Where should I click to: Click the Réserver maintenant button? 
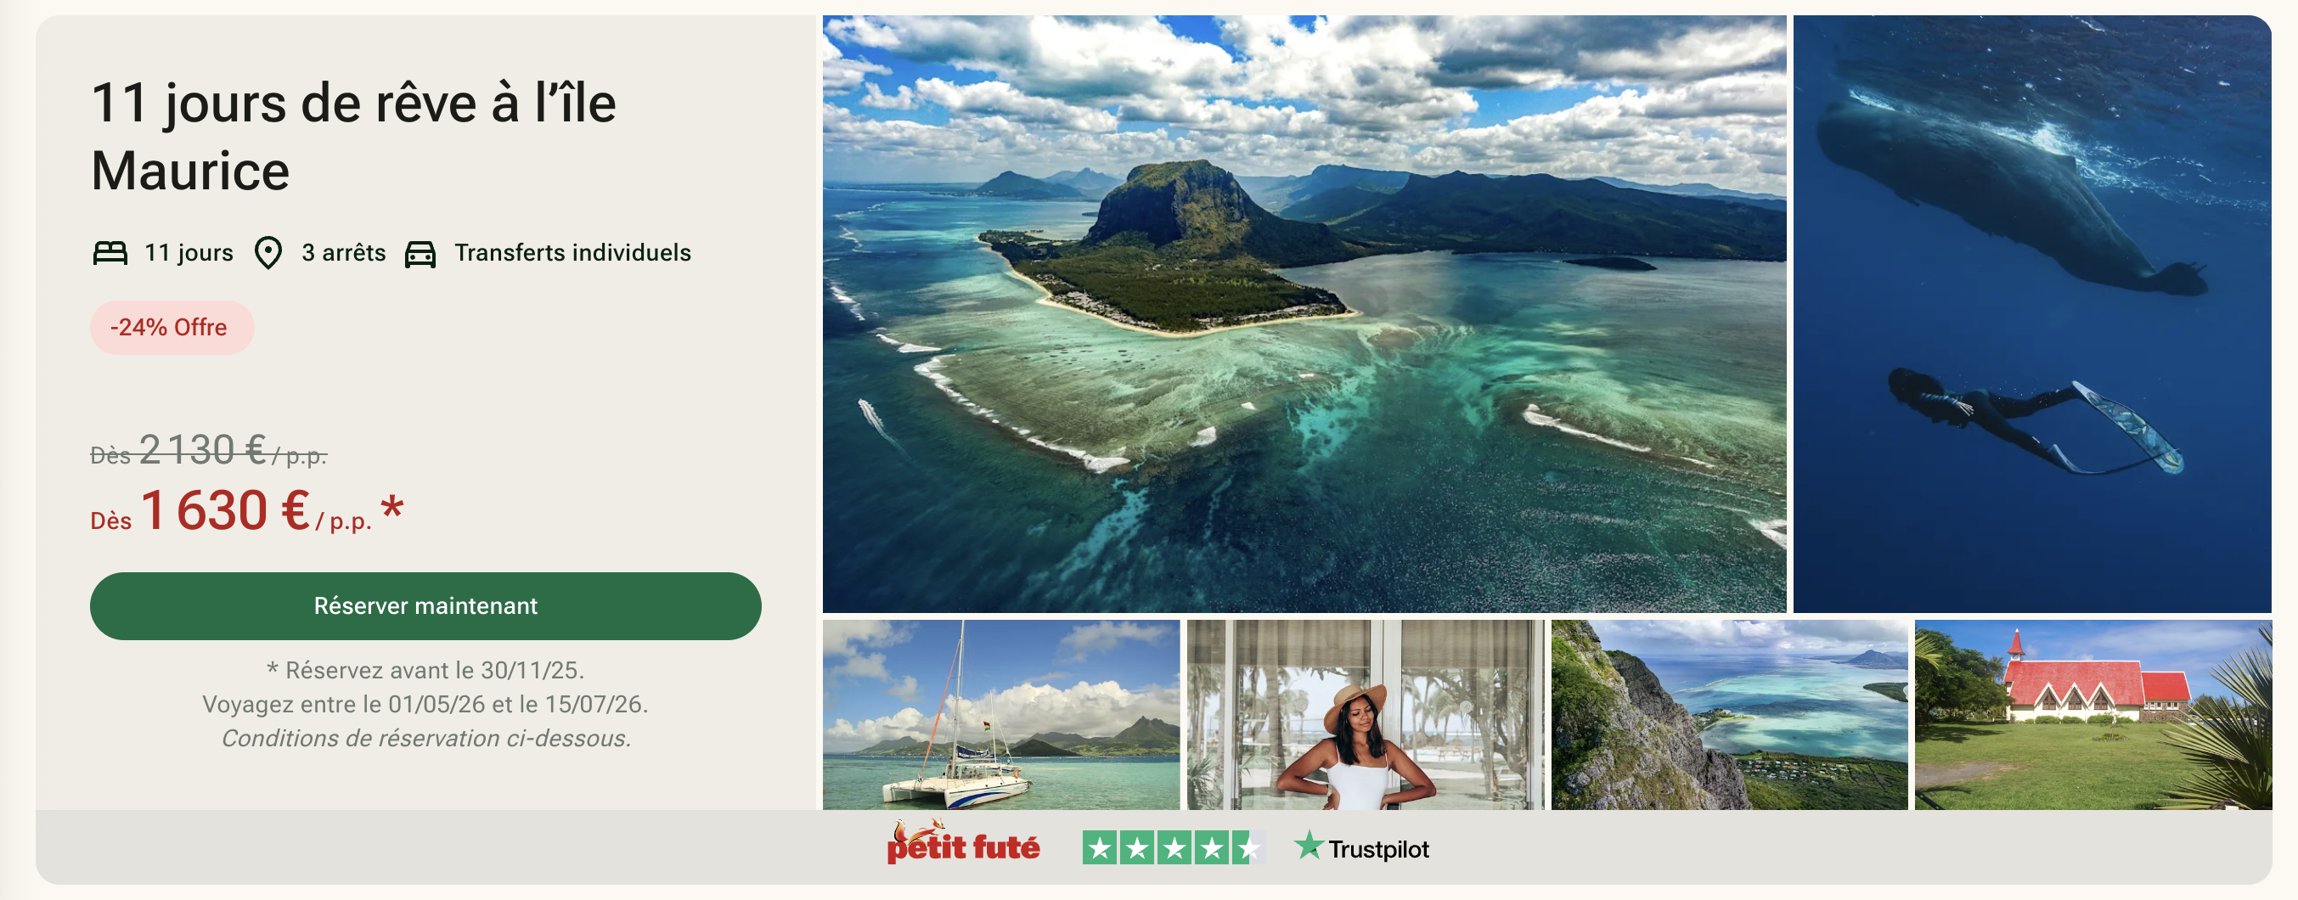click(x=425, y=605)
